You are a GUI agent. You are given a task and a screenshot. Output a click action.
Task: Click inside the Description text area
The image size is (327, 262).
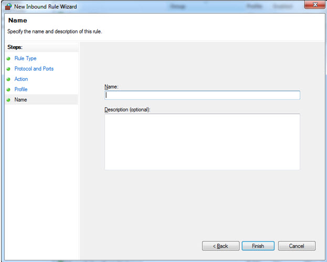[202, 141]
